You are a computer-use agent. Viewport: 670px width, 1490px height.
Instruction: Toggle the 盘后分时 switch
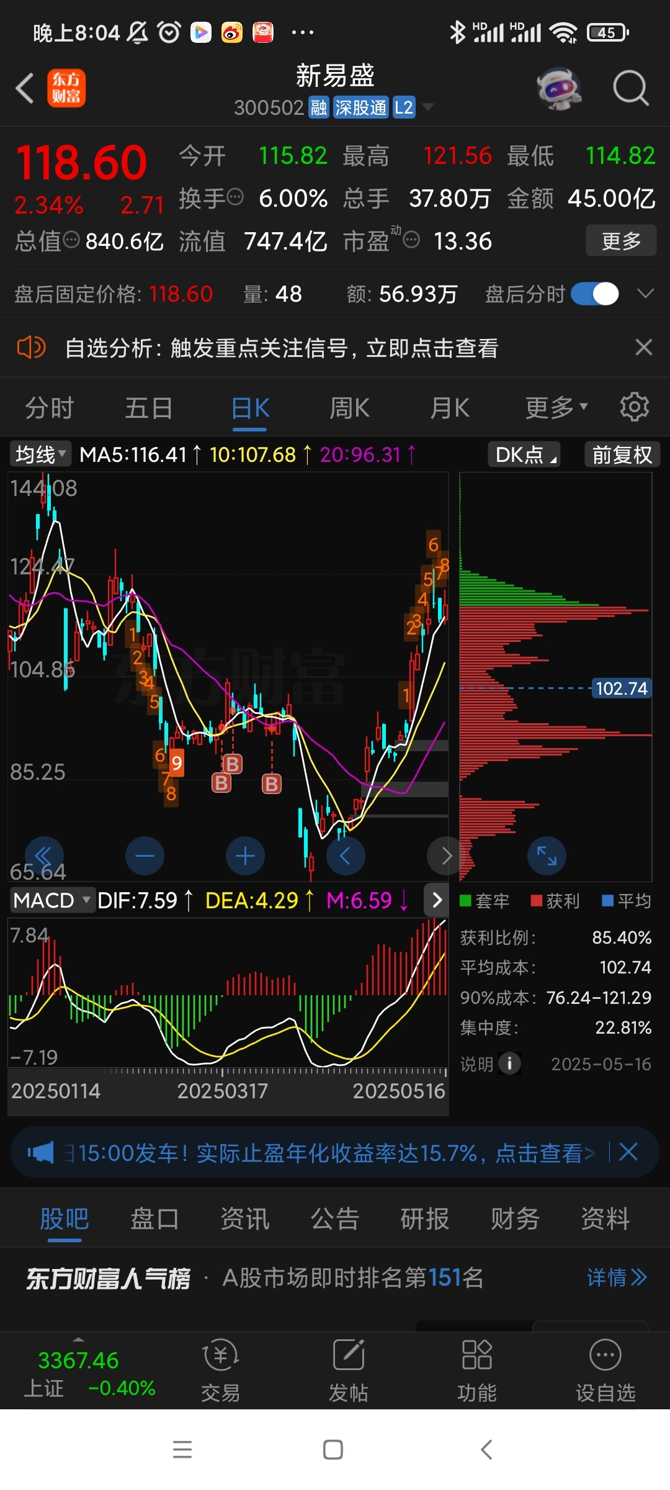click(x=595, y=294)
